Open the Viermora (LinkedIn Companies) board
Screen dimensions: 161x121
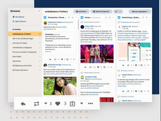pos(24,52)
